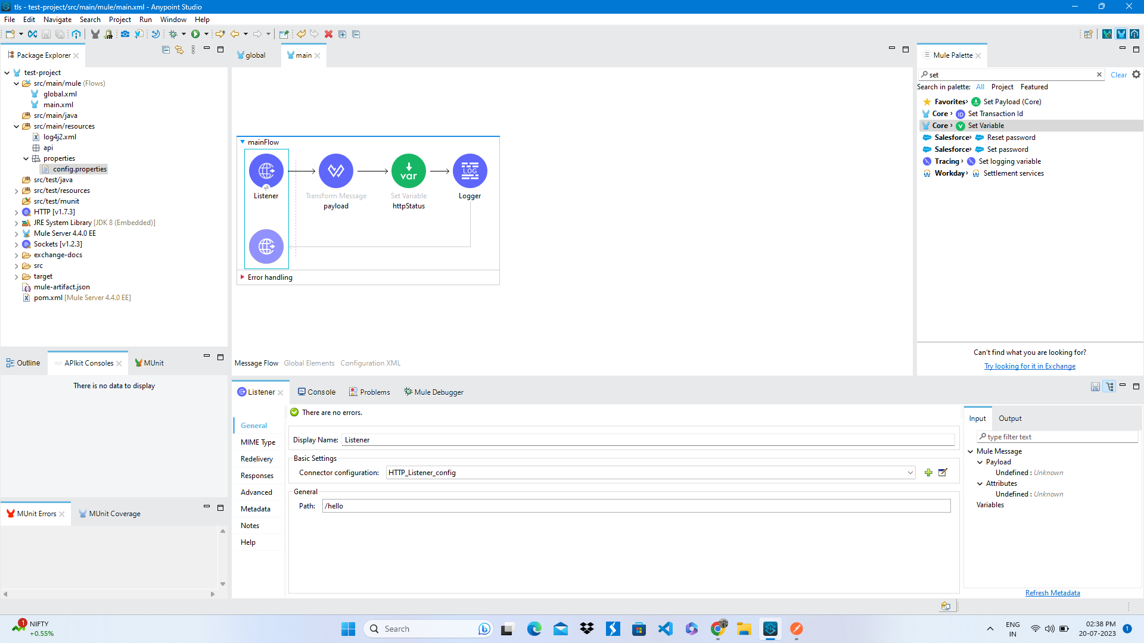Collapse the properties package

pos(26,158)
